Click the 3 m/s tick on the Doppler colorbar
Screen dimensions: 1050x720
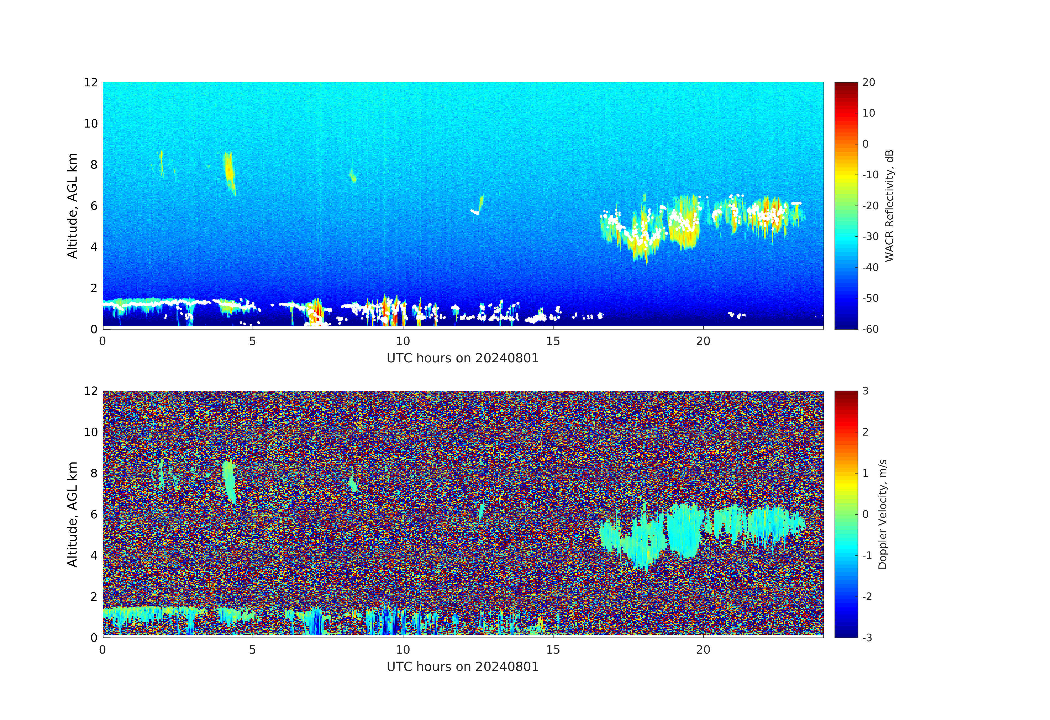point(865,391)
